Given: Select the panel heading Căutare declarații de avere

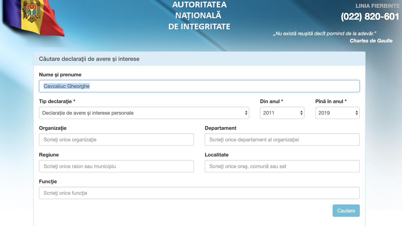Looking at the screenshot, I should point(89,59).
